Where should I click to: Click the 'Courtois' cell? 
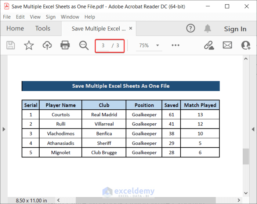[61, 114]
